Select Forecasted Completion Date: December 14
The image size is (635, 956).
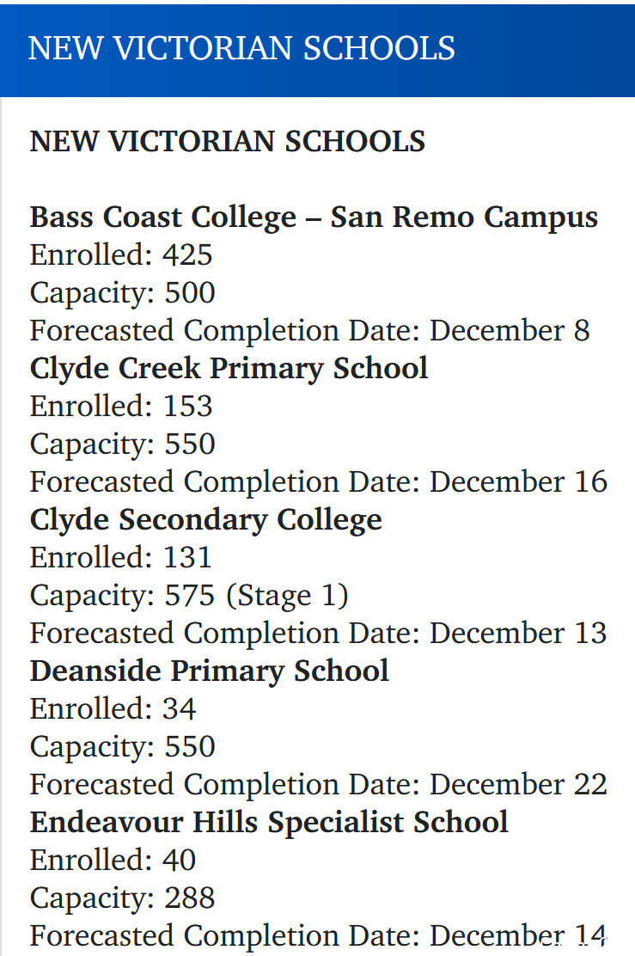[319, 936]
